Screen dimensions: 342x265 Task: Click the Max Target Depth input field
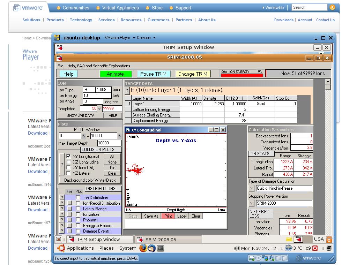[x=109, y=143]
